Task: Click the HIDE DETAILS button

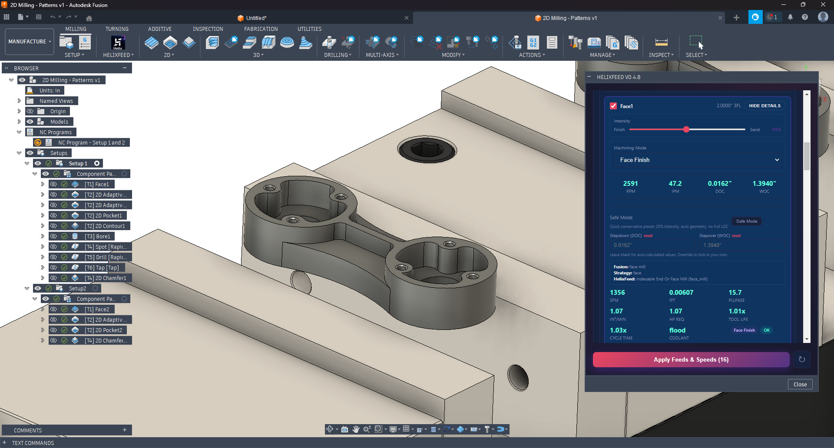Action: point(764,106)
